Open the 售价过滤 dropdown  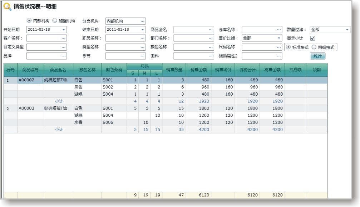point(279,38)
